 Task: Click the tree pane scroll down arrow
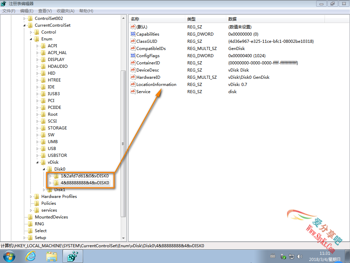[123, 238]
